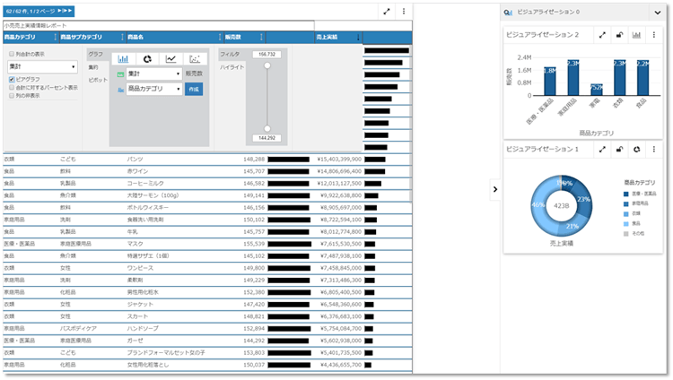This screenshot has height=380, width=673.
Task: Click the lock icon on ビジュアライゼーション 1
Action: click(x=619, y=149)
